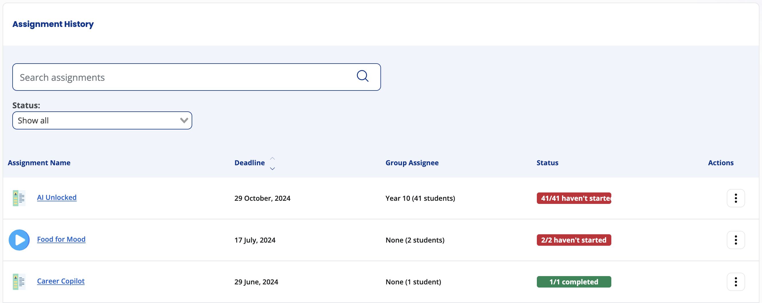Open the Food for Mood assignment
This screenshot has width=762, height=303.
[61, 239]
